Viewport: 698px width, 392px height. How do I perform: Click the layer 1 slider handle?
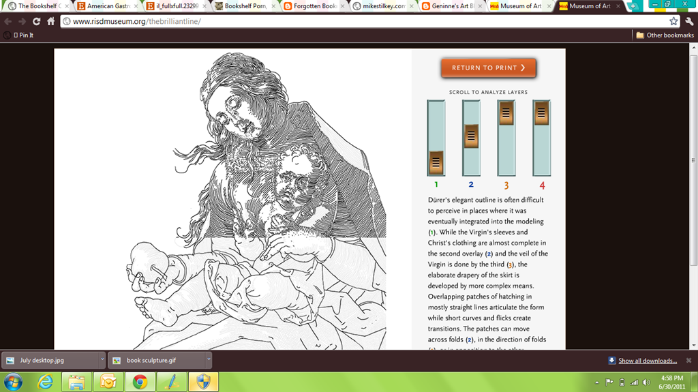(436, 162)
